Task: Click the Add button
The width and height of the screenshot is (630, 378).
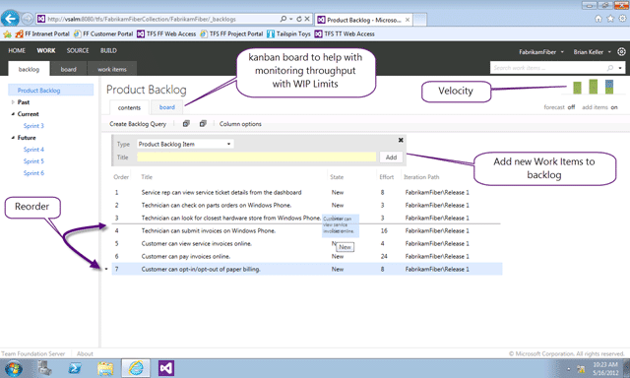Action: click(391, 157)
